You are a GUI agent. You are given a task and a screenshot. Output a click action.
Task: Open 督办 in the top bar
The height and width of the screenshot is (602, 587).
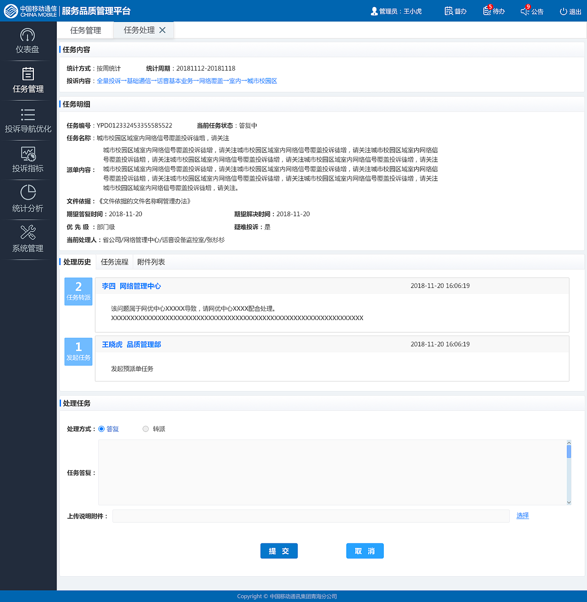click(x=455, y=11)
